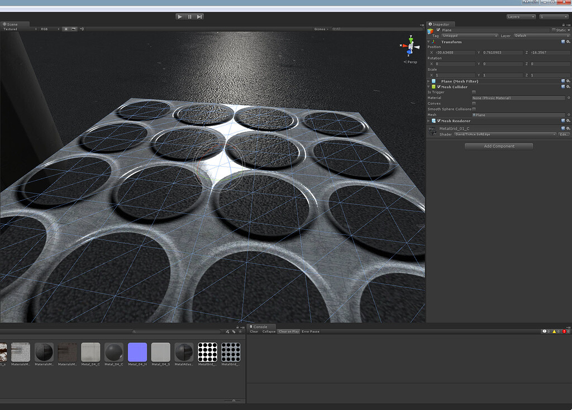Screen dimensions: 572x410
Task: Toggle scene audio with the speaker icon
Action: (81, 28)
